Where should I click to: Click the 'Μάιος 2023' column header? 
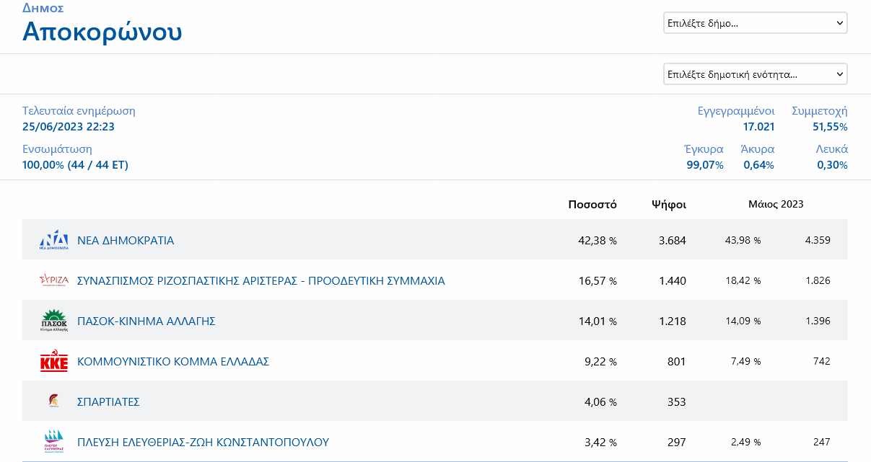(776, 205)
